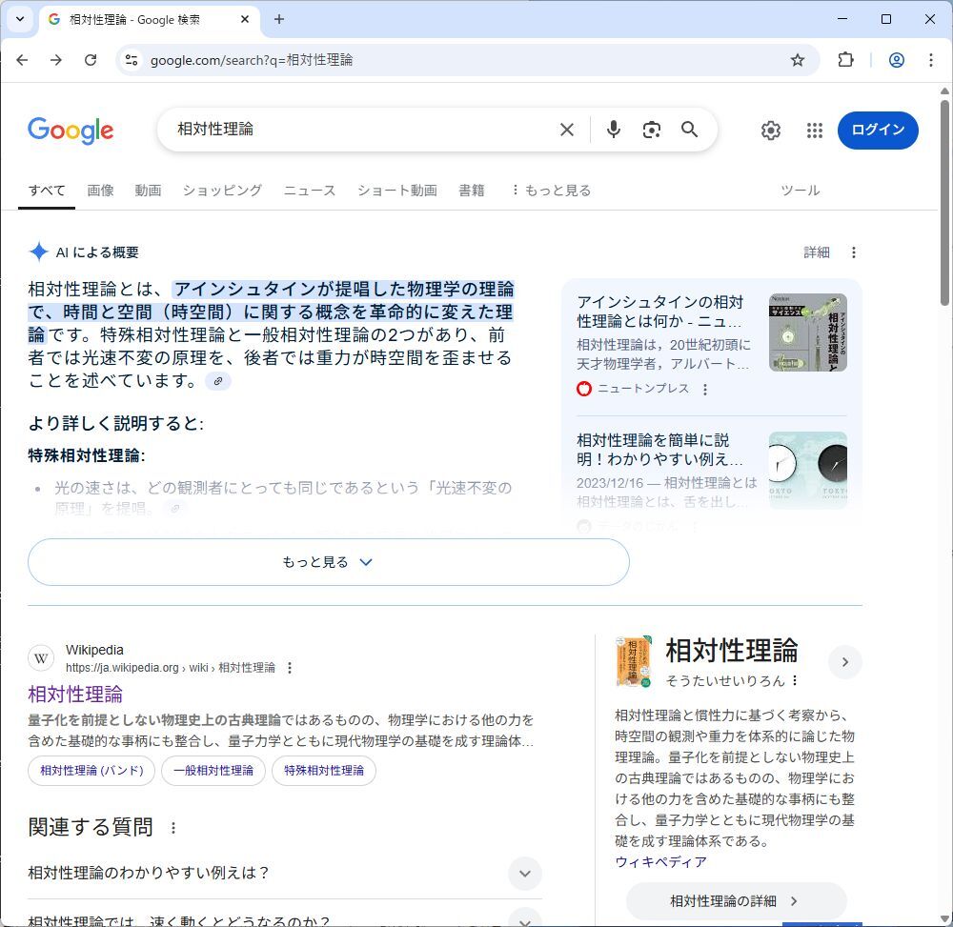Image resolution: width=953 pixels, height=927 pixels.
Task: Open Wikipedia result options dots
Action: click(290, 668)
